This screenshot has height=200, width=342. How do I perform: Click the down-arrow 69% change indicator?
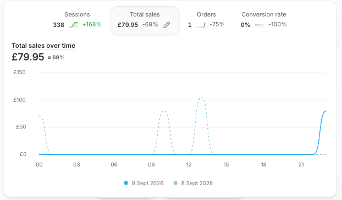click(56, 58)
